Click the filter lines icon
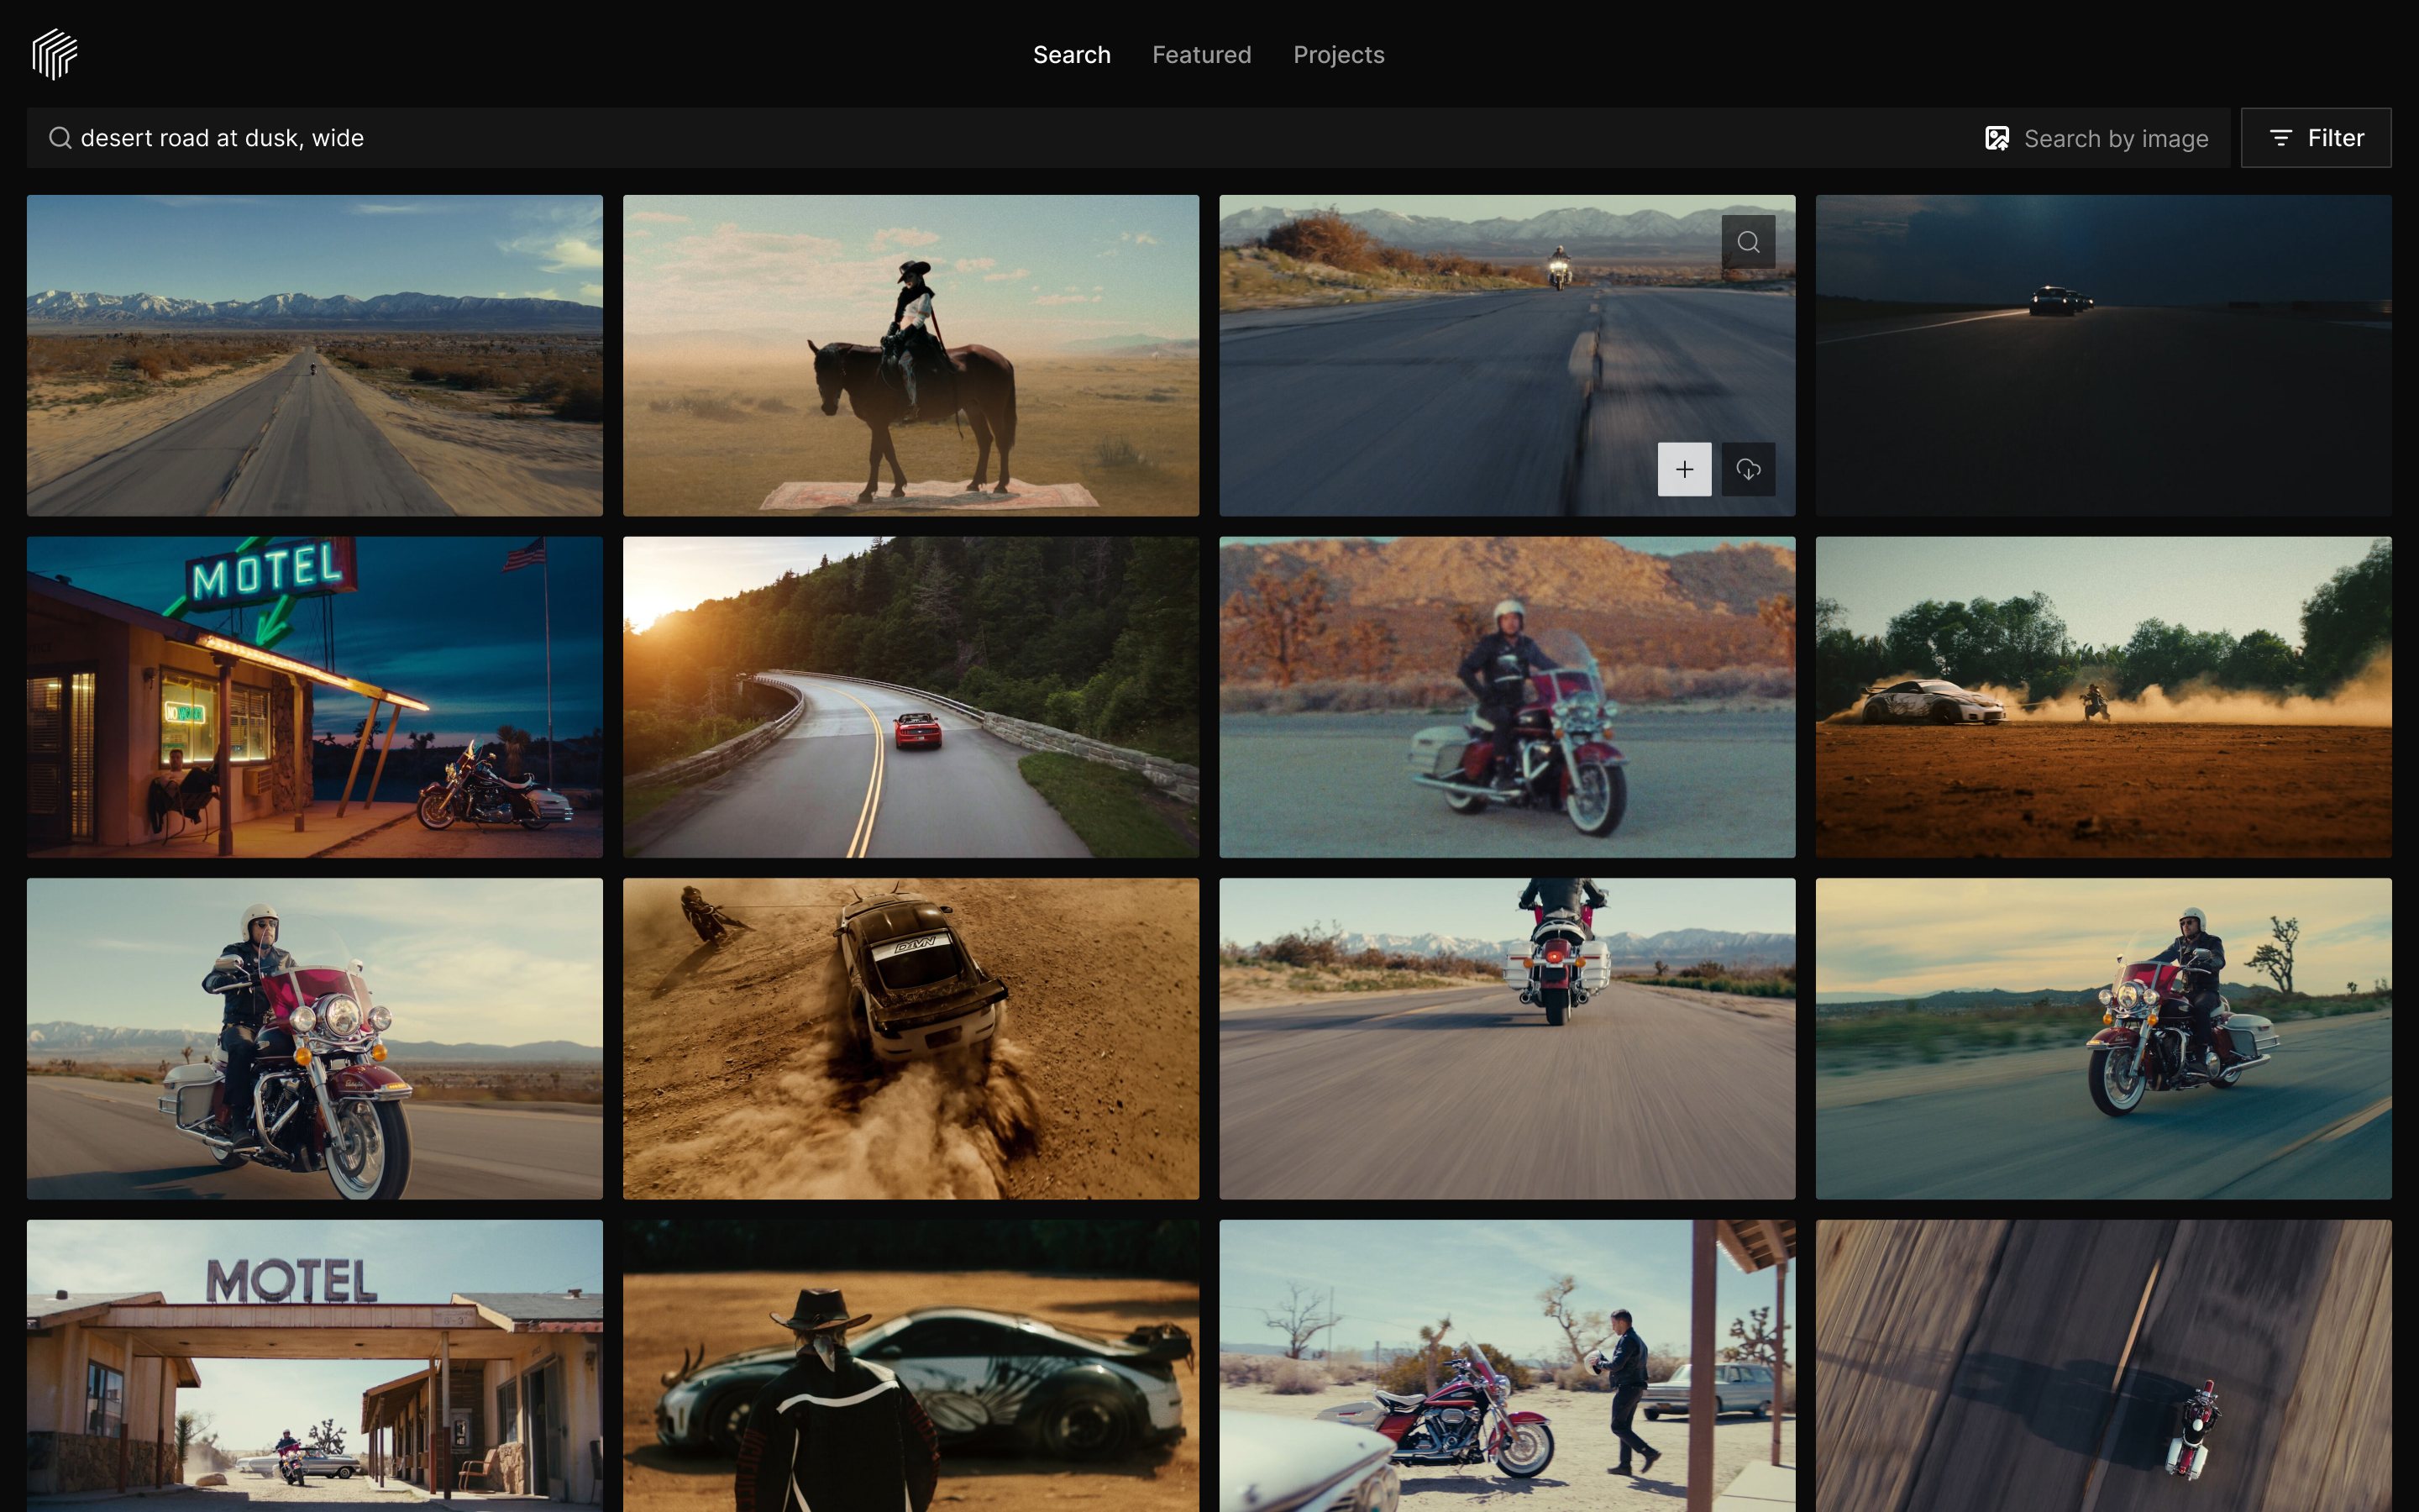 coord(2280,138)
